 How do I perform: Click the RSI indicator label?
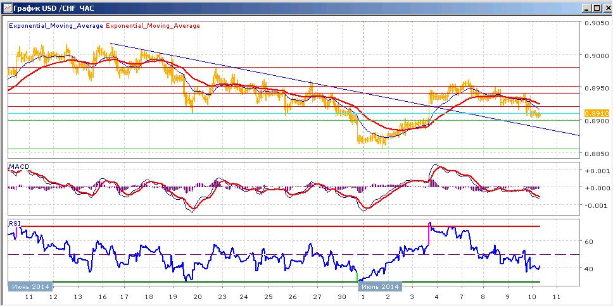tap(14, 223)
